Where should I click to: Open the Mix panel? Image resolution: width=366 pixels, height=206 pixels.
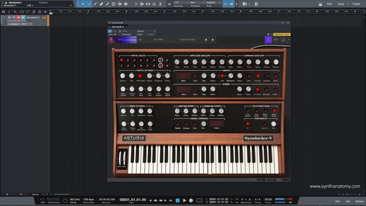pyautogui.click(x=348, y=201)
